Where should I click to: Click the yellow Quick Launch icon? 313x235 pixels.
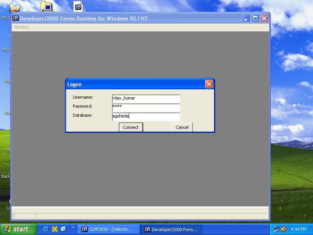pyautogui.click(x=55, y=229)
